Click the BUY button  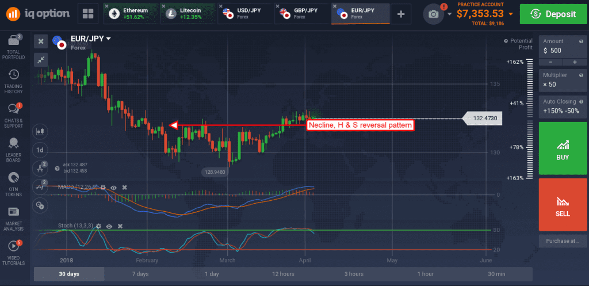click(563, 148)
